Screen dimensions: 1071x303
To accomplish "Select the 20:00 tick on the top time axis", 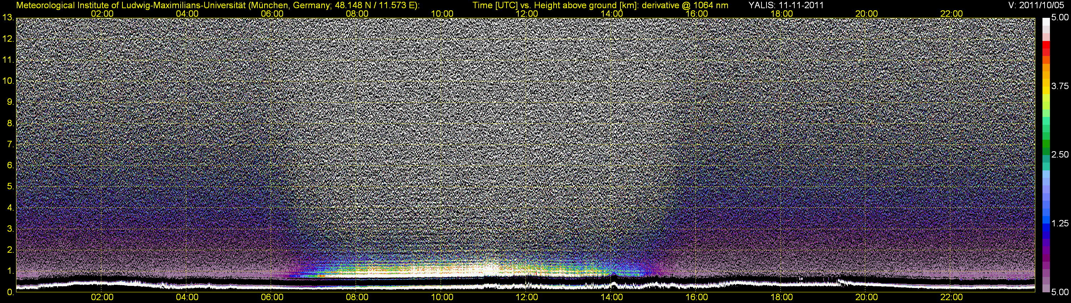I will (866, 14).
